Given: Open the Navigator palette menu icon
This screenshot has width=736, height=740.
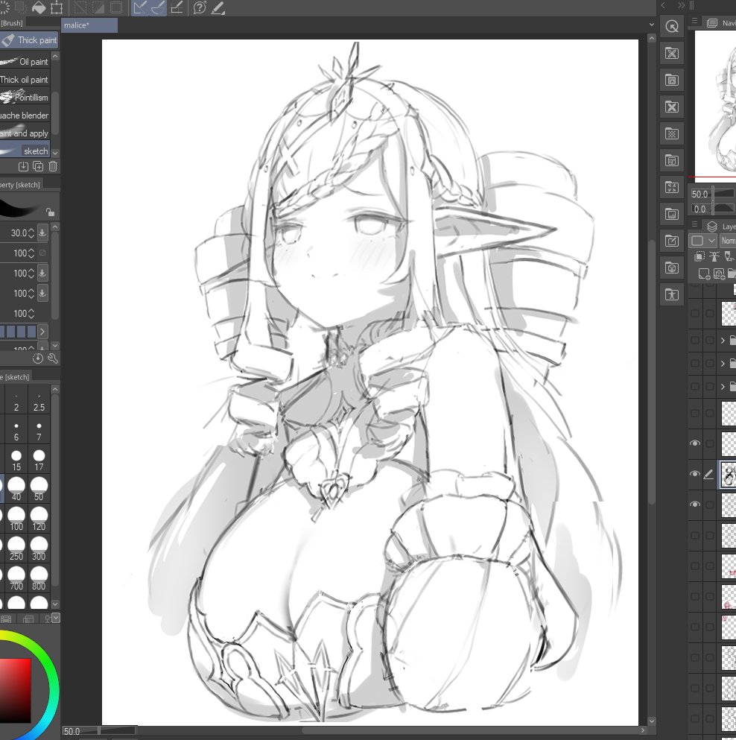Looking at the screenshot, I should point(694,21).
